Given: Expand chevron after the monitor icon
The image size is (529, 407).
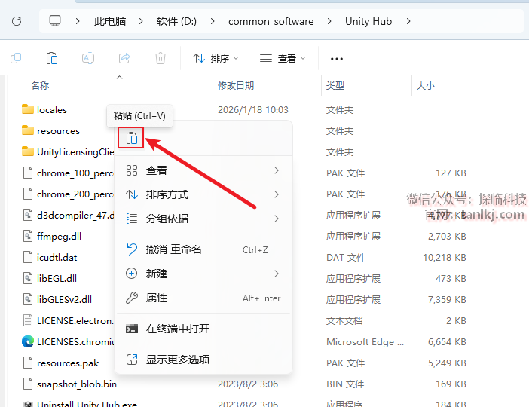Looking at the screenshot, I should (78, 21).
